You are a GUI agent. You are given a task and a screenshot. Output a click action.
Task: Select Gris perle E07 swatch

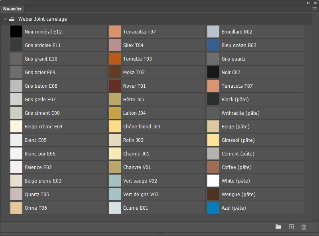tap(16, 99)
